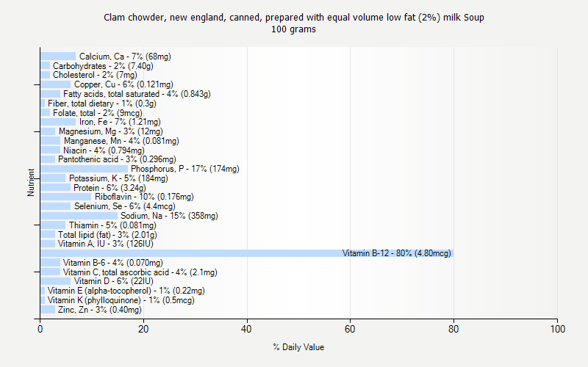Screen dimensions: 588x367
Task: Click the Vitamin C, total ascorbic acid label
Action: point(140,272)
